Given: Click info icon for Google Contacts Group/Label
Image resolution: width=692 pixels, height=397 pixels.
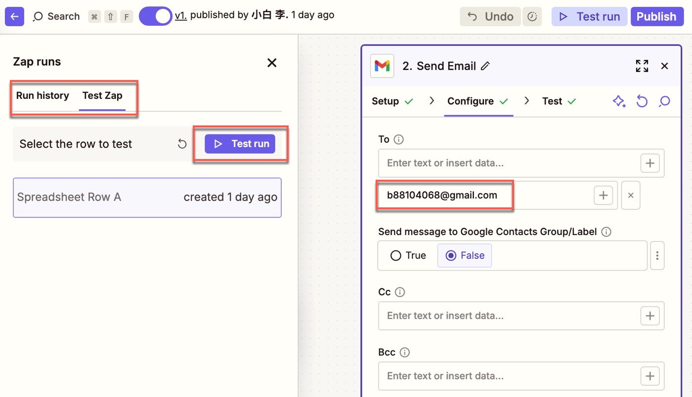Looking at the screenshot, I should pos(606,232).
